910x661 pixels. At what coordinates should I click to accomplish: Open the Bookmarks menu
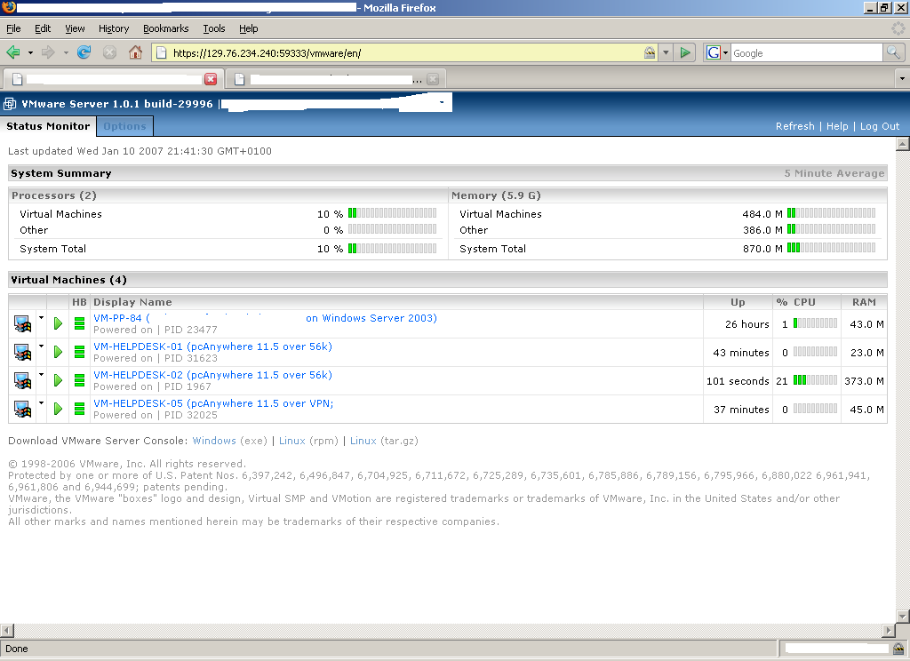pos(165,28)
